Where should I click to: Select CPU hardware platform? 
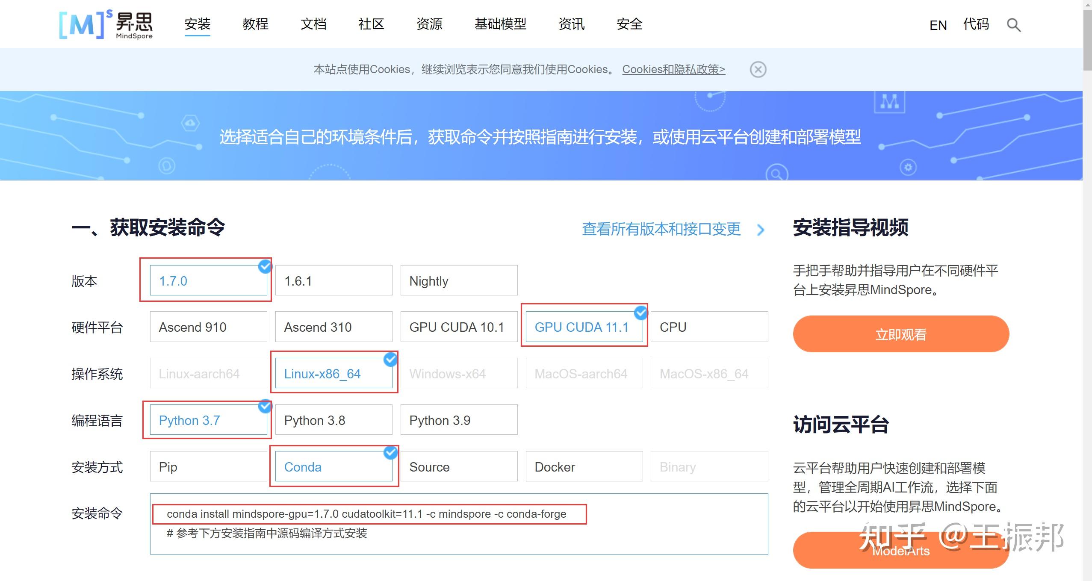tap(709, 327)
